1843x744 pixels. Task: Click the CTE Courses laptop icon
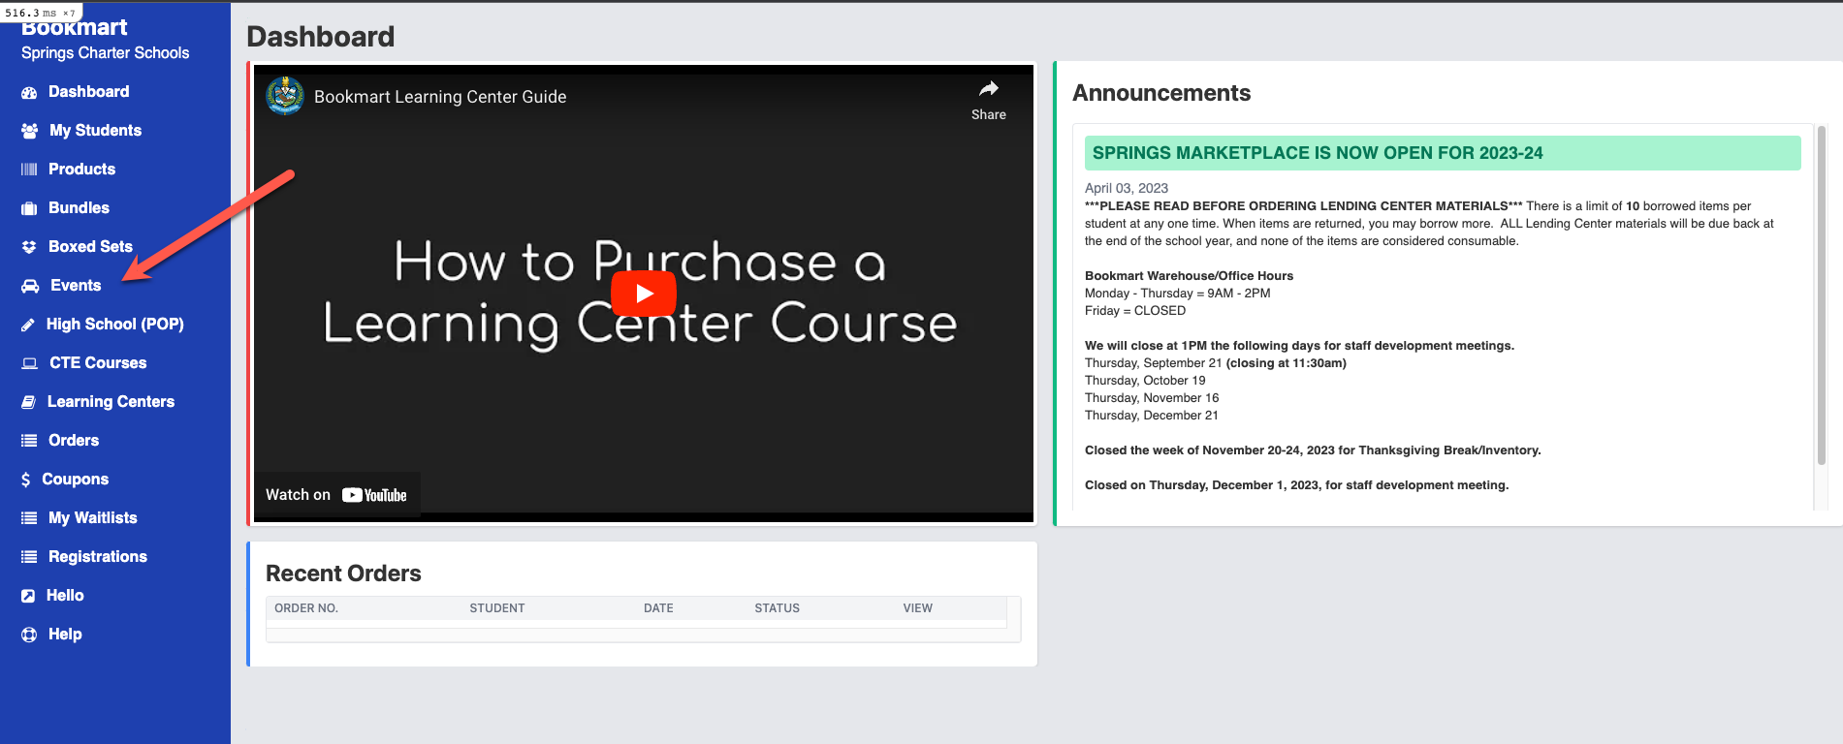click(30, 363)
